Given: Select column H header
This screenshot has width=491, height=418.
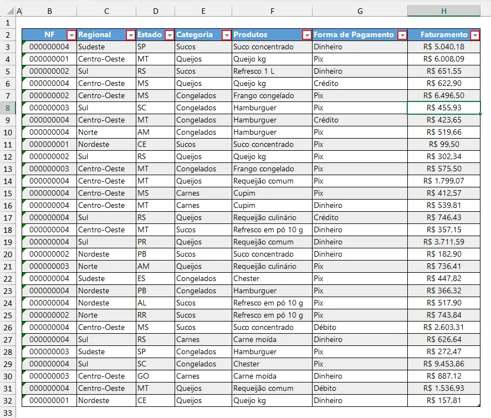Looking at the screenshot, I should click(444, 11).
